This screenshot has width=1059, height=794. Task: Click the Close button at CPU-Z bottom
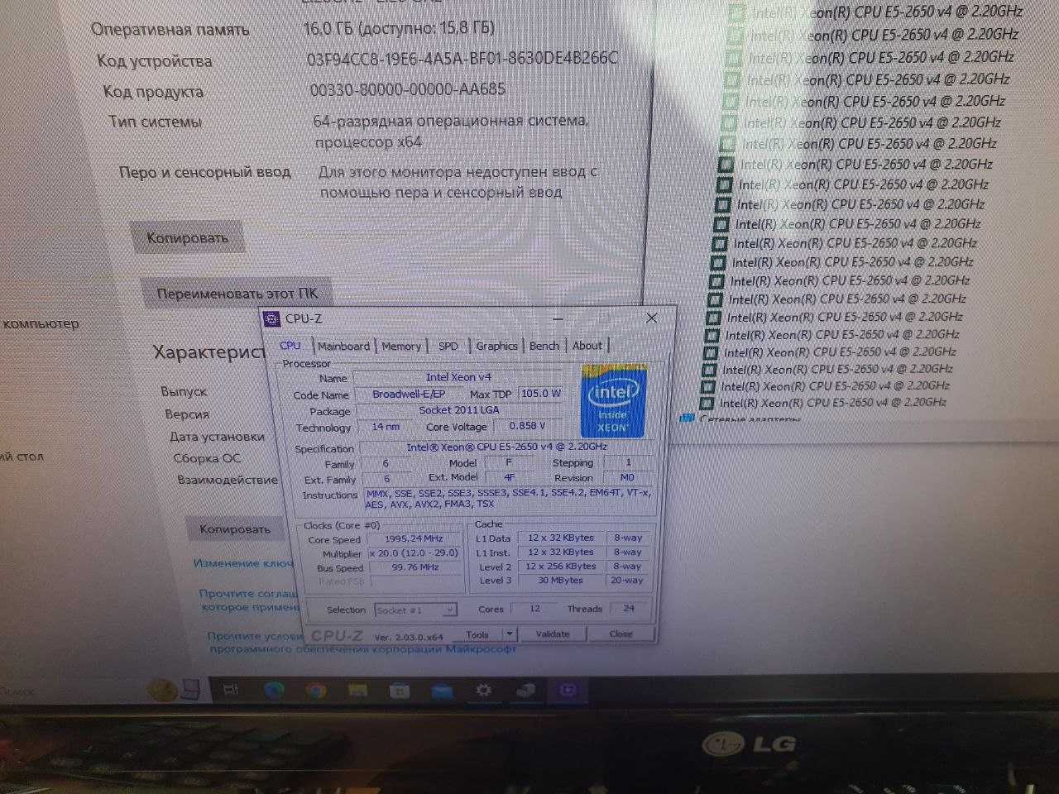621,634
